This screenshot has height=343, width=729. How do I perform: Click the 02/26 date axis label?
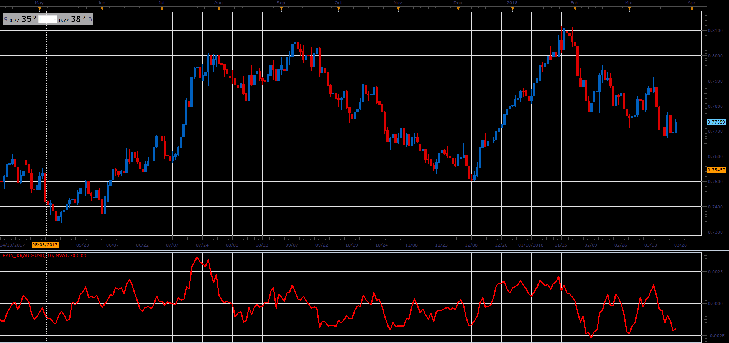click(621, 245)
